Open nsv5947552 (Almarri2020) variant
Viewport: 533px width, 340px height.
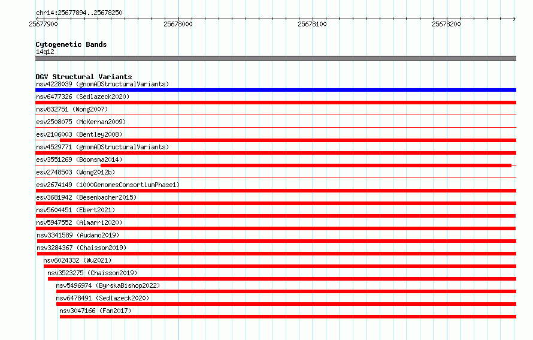(79, 222)
